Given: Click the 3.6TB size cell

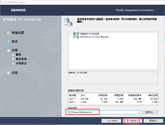Looking at the screenshot, I should tap(83, 102).
